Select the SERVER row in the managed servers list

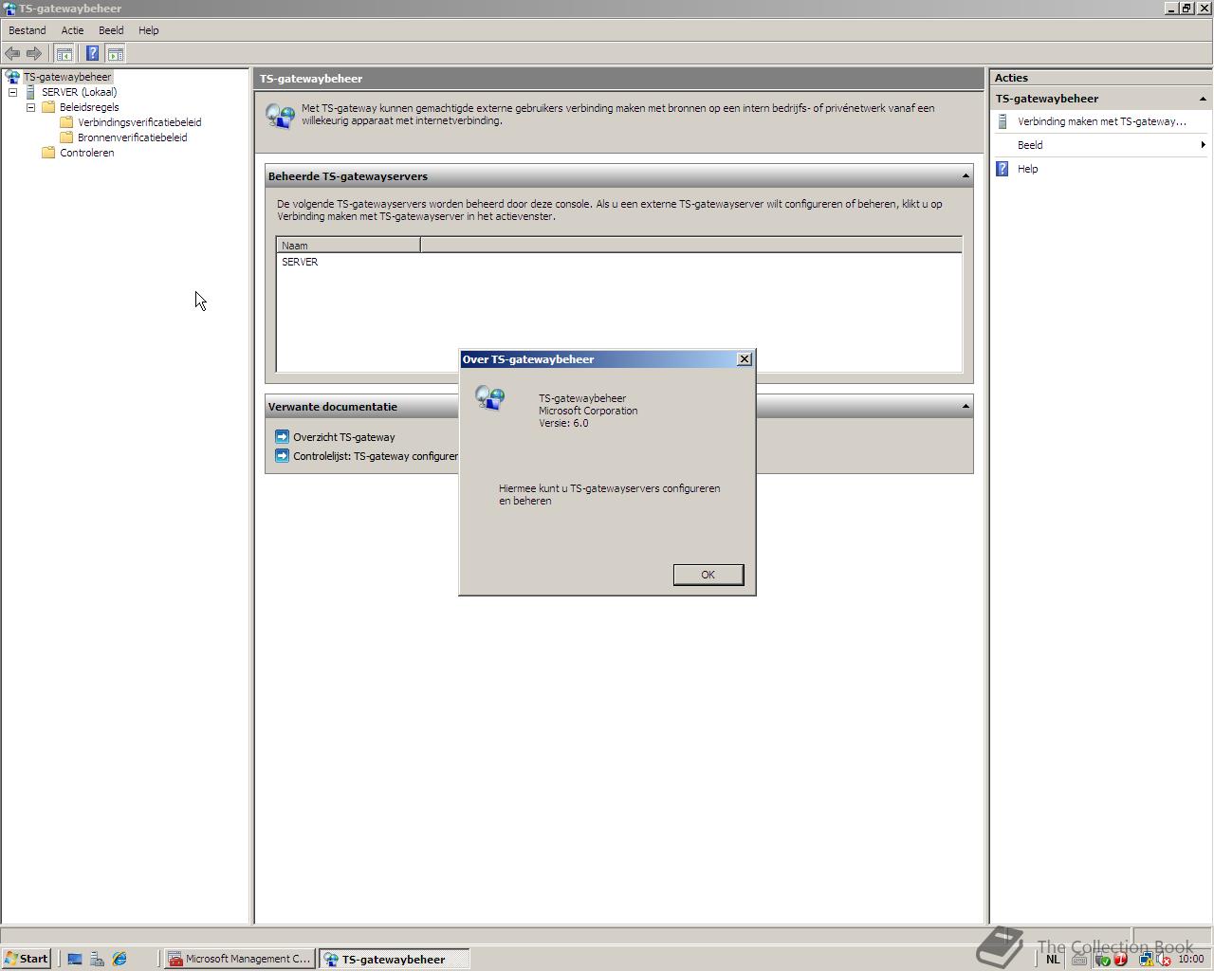(618, 262)
